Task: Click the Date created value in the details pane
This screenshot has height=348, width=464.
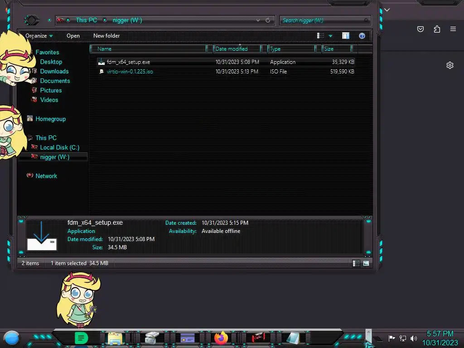Action: [x=225, y=223]
